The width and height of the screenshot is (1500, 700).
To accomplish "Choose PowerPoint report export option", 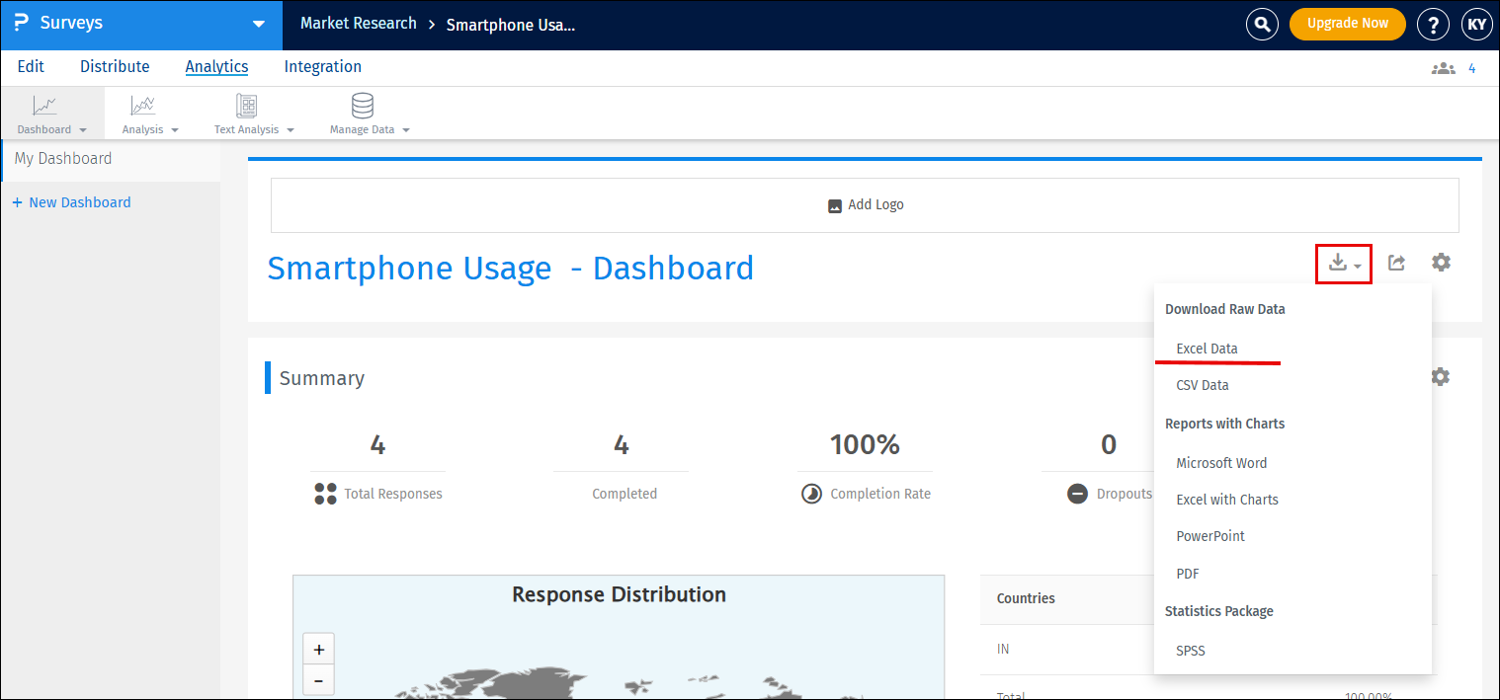I will click(x=1210, y=536).
